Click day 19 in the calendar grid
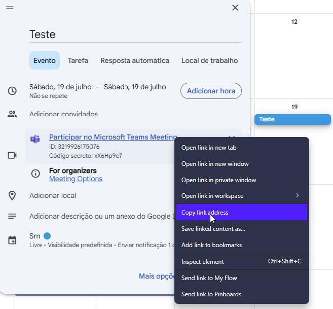This screenshot has height=309, width=333. pos(294,107)
